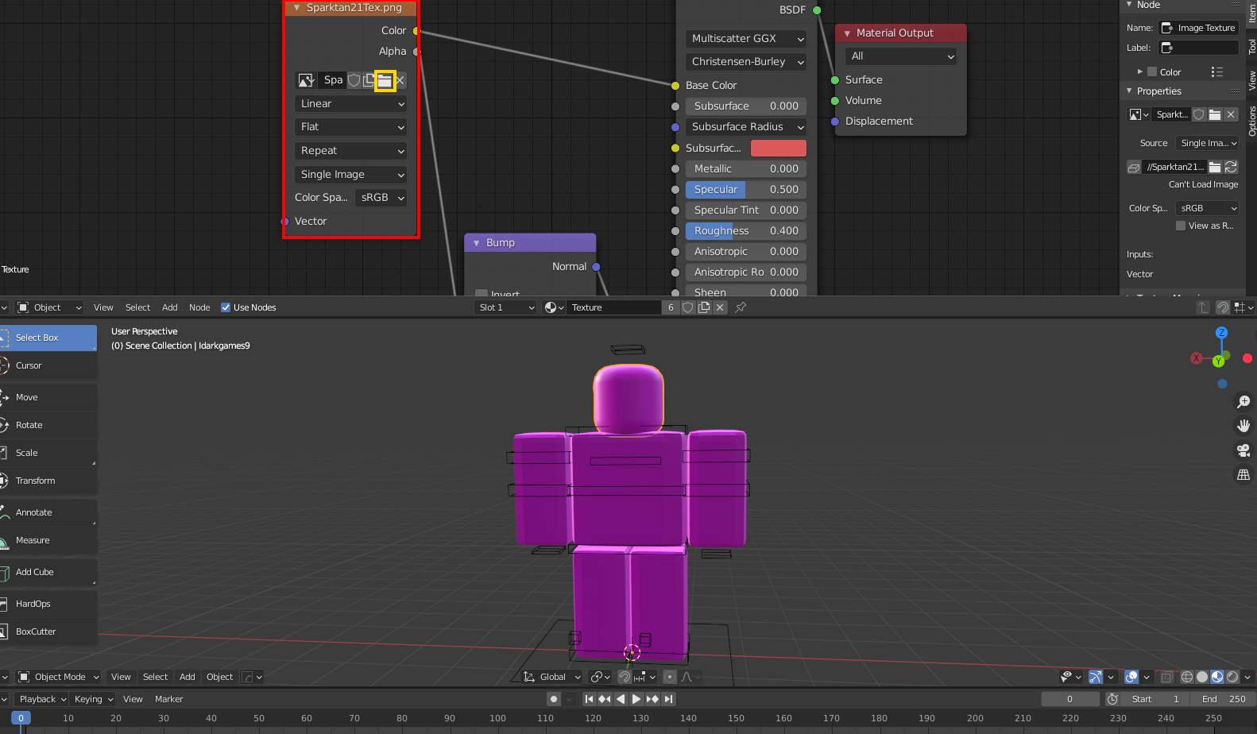Select the Cursor tool
This screenshot has height=734, width=1257.
tap(48, 365)
